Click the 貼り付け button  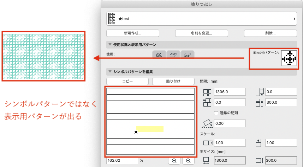[x=173, y=81]
